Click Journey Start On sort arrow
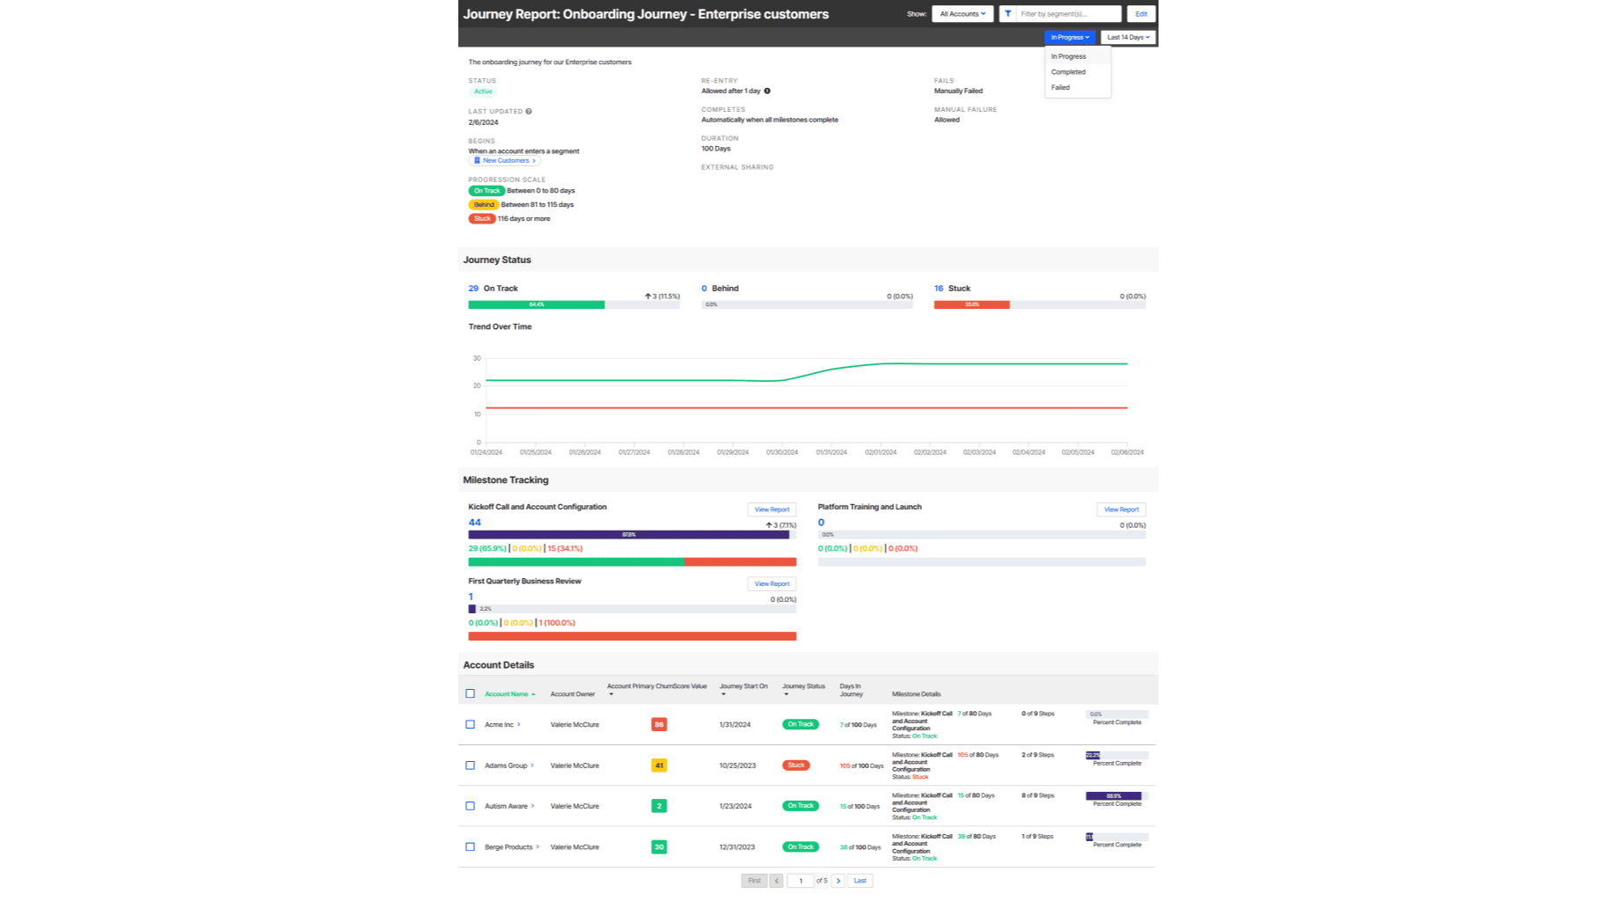1601x901 pixels. (723, 694)
